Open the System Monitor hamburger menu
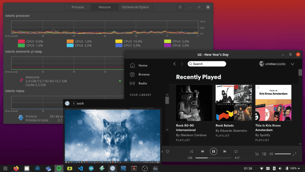Screen dimensions: 305x172 180,7
